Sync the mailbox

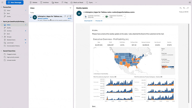click(x=89, y=2)
